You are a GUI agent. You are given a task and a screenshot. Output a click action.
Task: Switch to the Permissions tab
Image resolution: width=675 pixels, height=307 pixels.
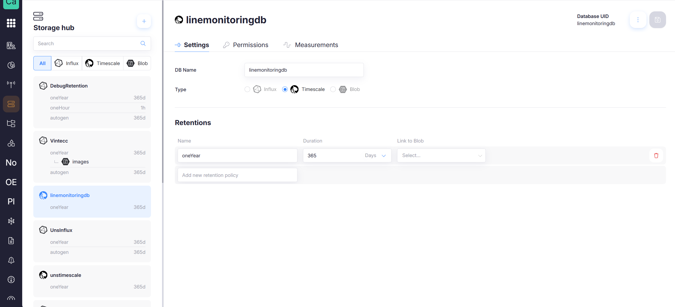(x=246, y=45)
